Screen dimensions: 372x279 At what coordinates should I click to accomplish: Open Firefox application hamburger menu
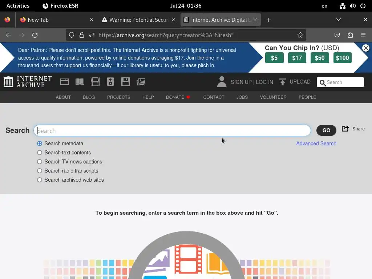(363, 35)
